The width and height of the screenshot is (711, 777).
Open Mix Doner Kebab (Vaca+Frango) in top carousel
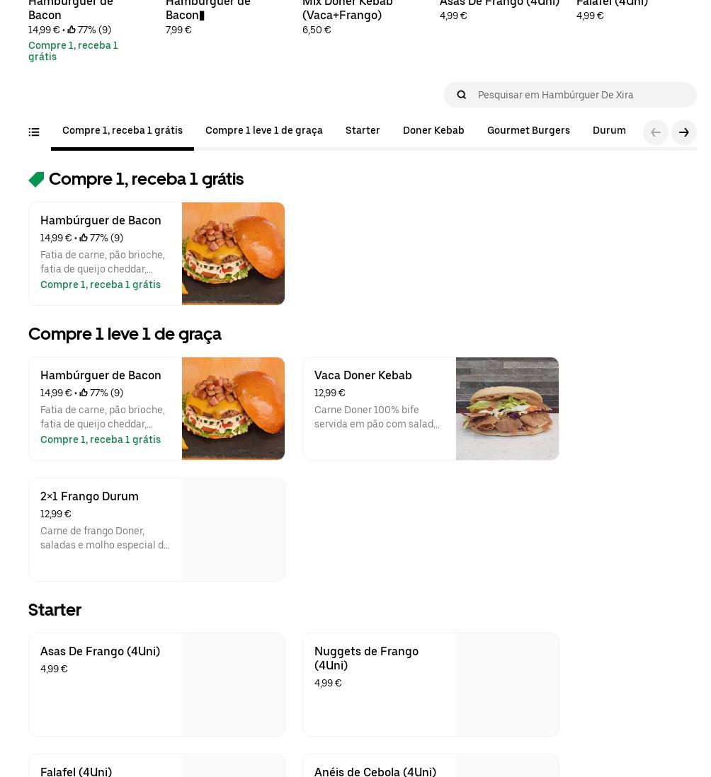pyautogui.click(x=348, y=9)
